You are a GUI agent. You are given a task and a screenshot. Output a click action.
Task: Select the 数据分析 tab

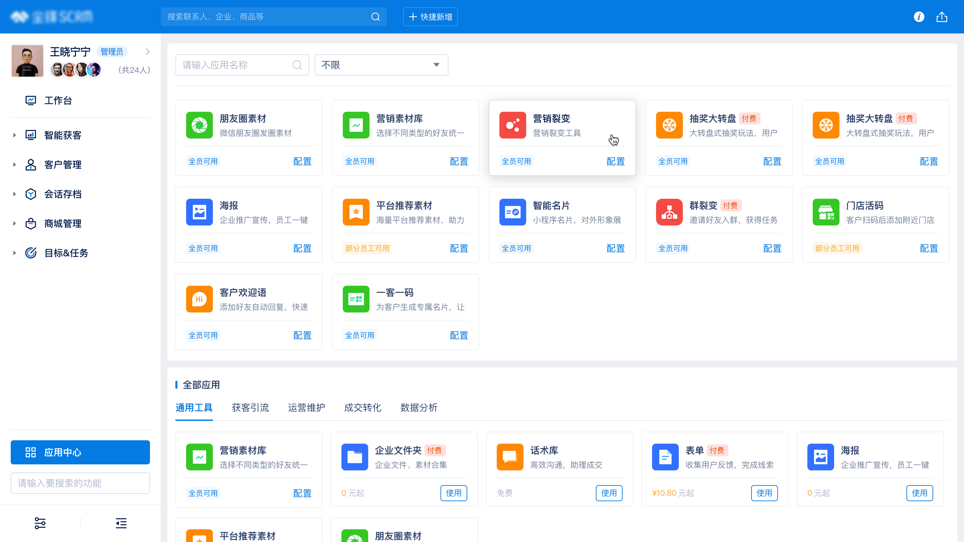[418, 408]
